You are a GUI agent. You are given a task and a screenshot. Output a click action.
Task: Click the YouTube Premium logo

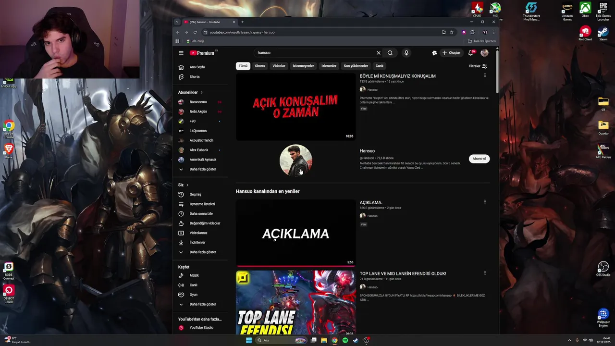click(x=203, y=53)
